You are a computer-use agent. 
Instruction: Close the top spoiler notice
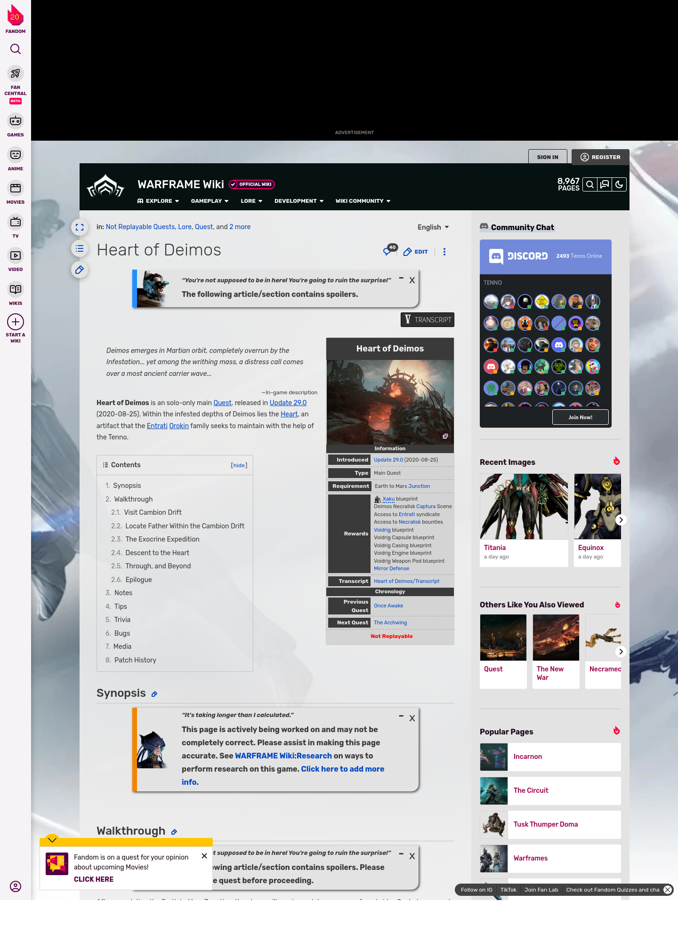(412, 280)
